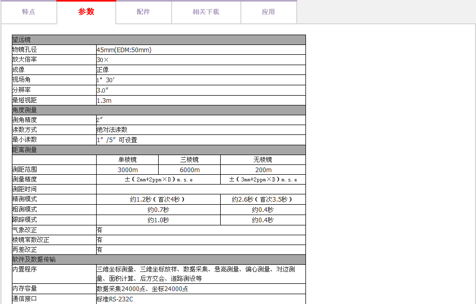The image size is (476, 304).
Task: Click the 45mm(EDM:50mm) value cell
Action: [124, 50]
